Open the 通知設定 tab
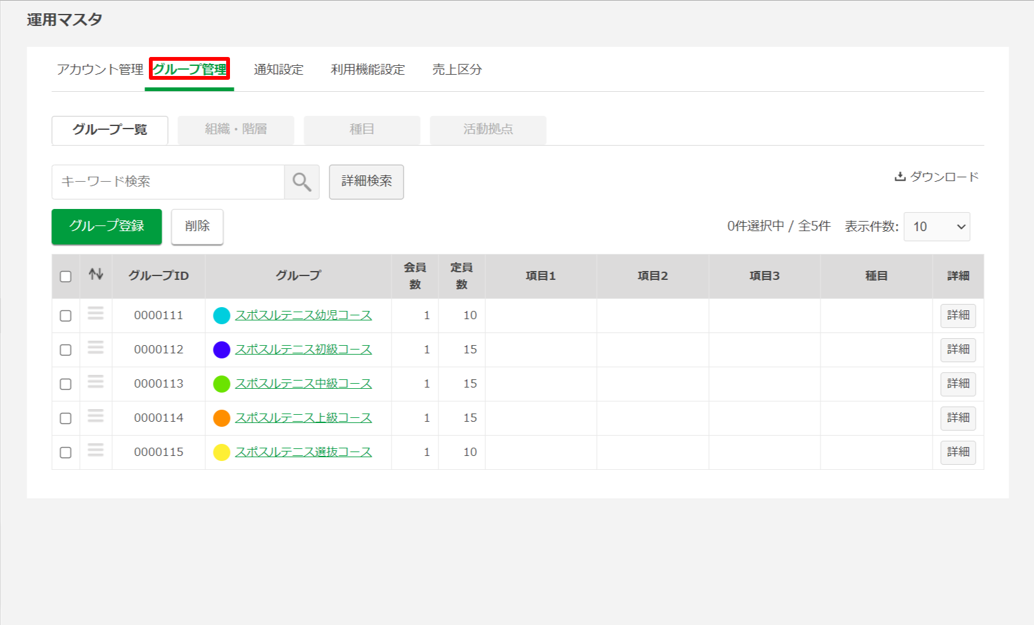Image resolution: width=1034 pixels, height=625 pixels. [x=279, y=69]
